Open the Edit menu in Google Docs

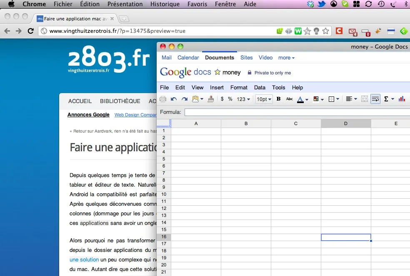180,87
